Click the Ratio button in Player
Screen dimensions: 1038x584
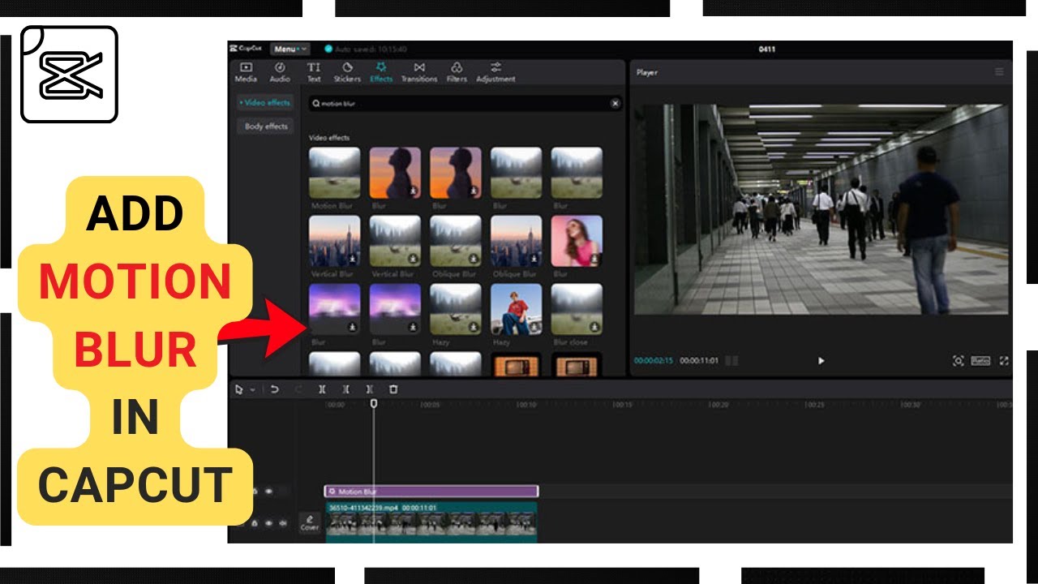click(981, 361)
